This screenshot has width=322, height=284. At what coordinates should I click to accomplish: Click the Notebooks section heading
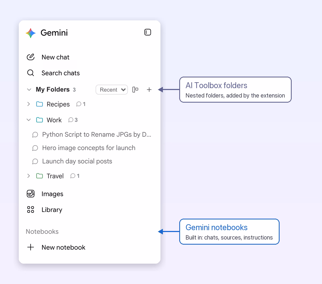pos(42,231)
